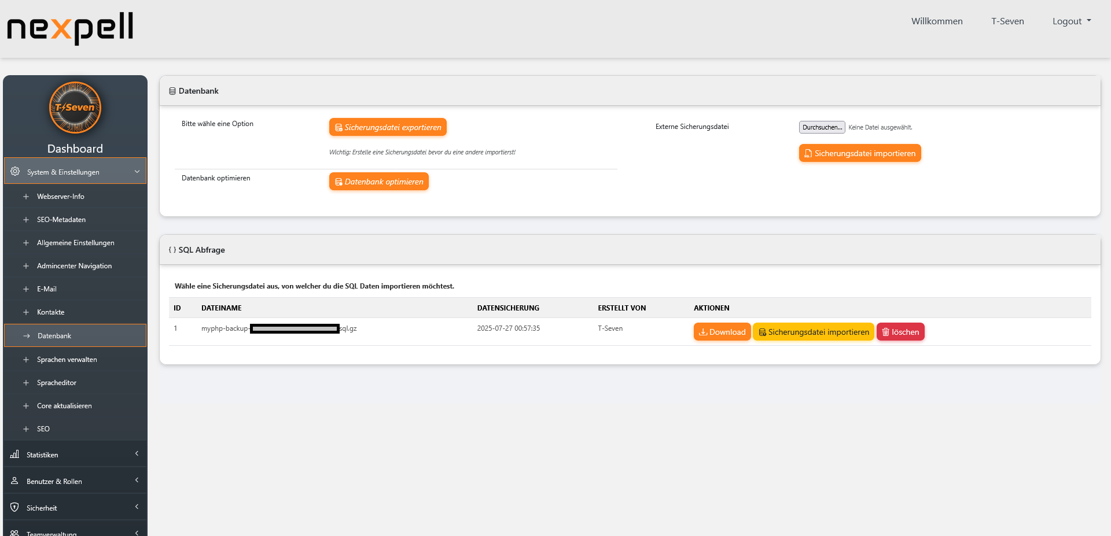This screenshot has height=536, width=1111.
Task: Click the T-Seven circular logo above Dashboard
Action: coord(75,108)
